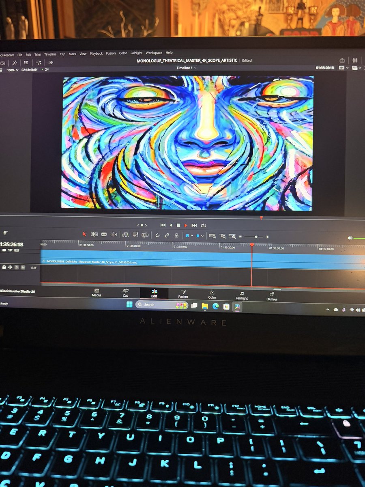Switch to the Fairlight page tab
The image size is (365, 487).
tap(242, 295)
